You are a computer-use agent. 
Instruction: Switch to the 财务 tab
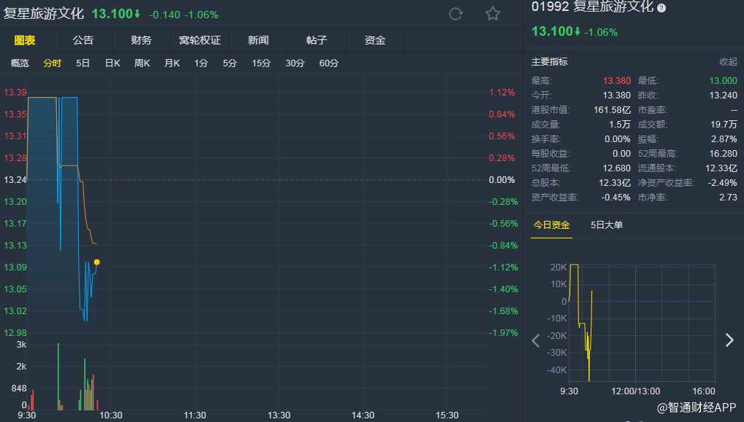142,40
